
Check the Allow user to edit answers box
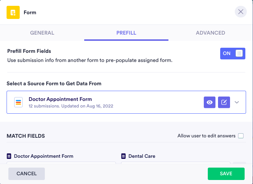pyautogui.click(x=241, y=136)
